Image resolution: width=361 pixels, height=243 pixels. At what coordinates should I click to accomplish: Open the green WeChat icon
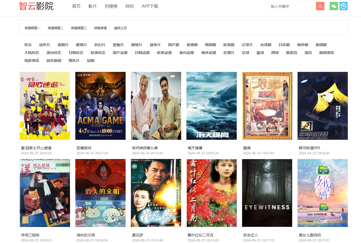[x=334, y=6]
